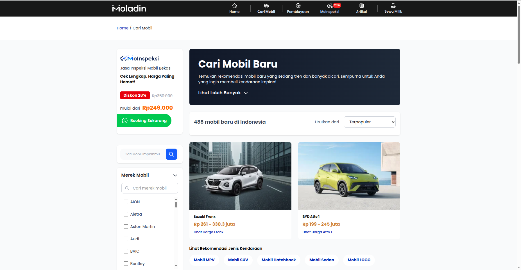Expand Lihat Lebih Banyak chevron
521x270 pixels.
tap(246, 93)
